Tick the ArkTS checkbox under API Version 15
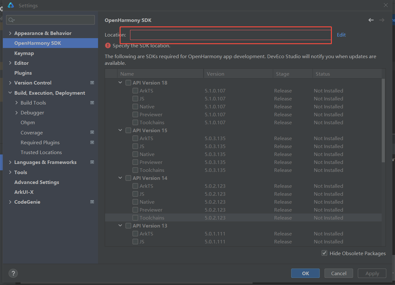The image size is (395, 285). [135, 138]
